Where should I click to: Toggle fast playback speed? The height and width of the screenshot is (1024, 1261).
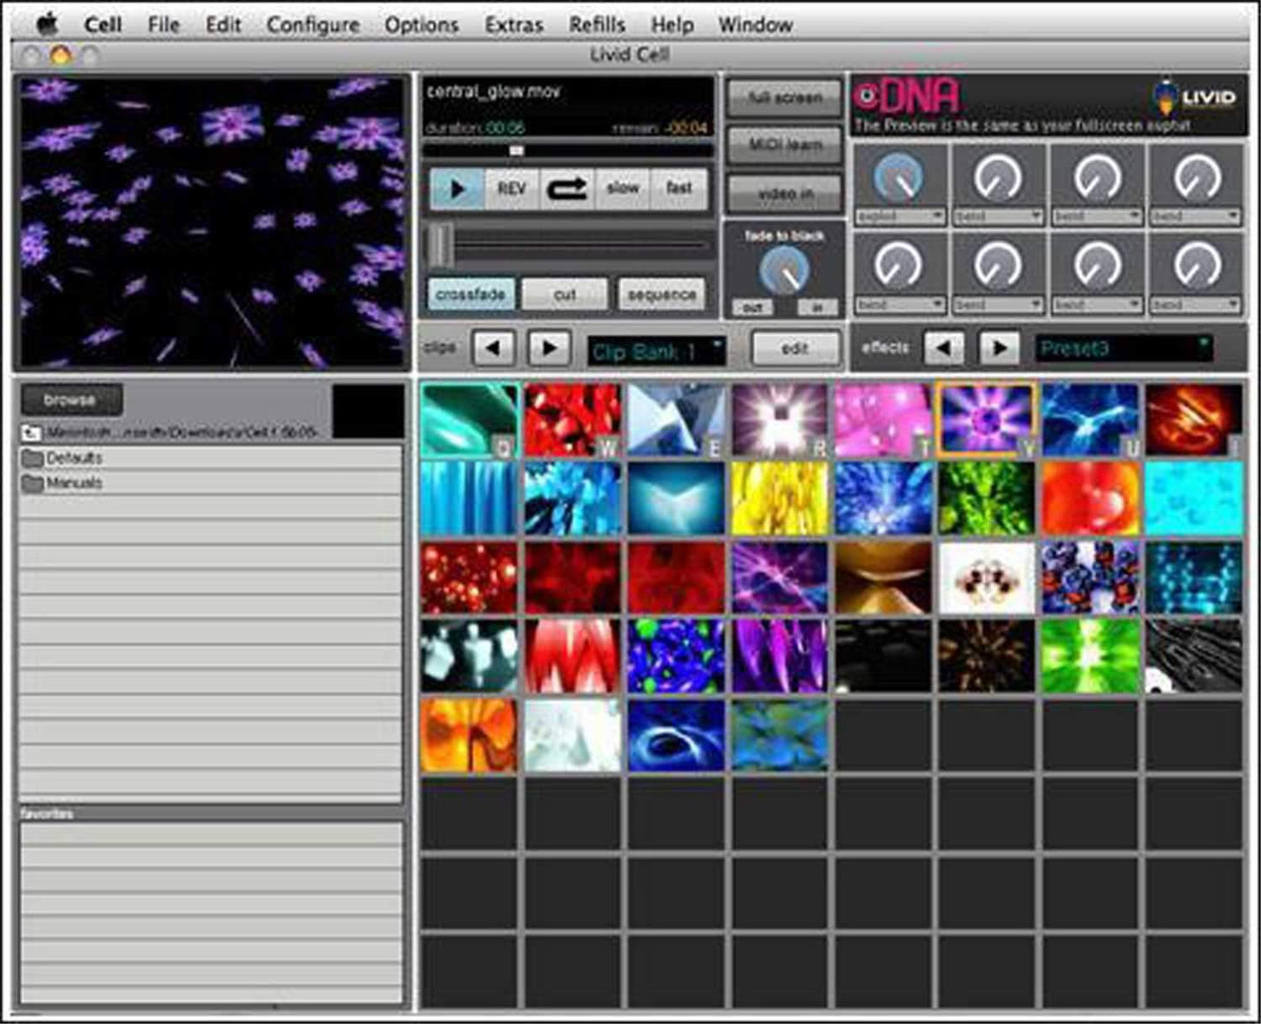[678, 189]
